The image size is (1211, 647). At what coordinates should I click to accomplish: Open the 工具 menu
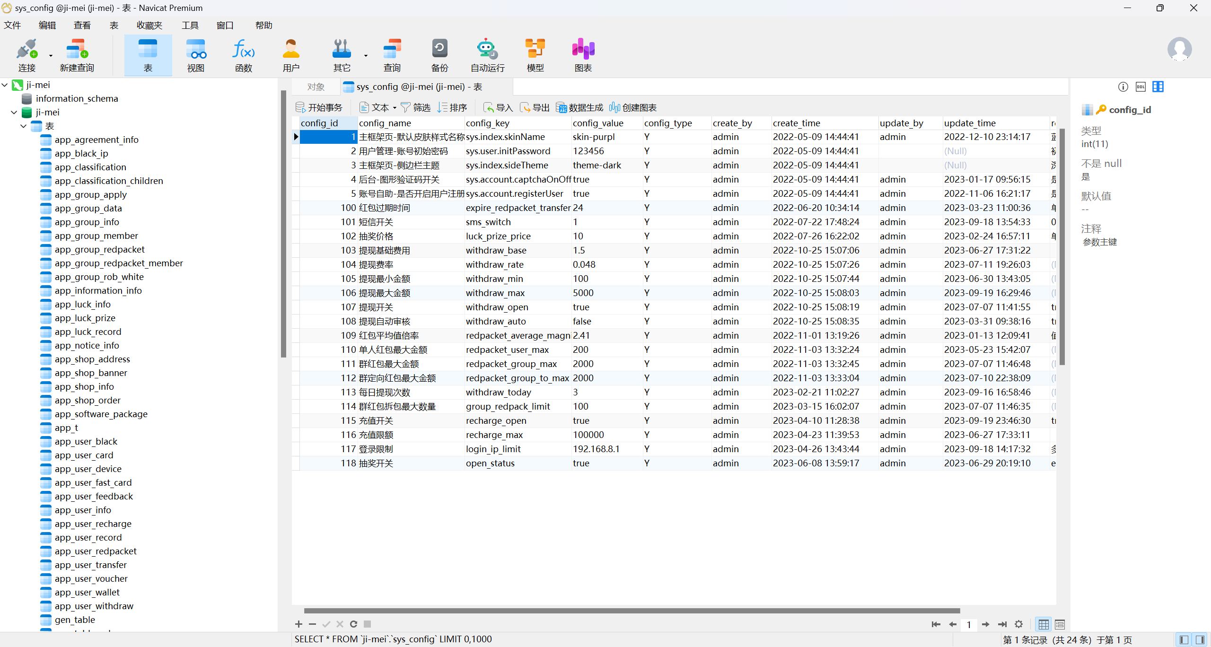190,26
